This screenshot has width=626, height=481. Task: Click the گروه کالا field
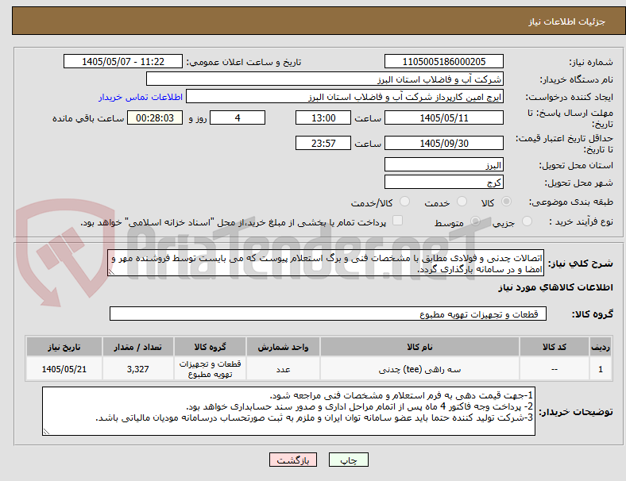(x=328, y=314)
